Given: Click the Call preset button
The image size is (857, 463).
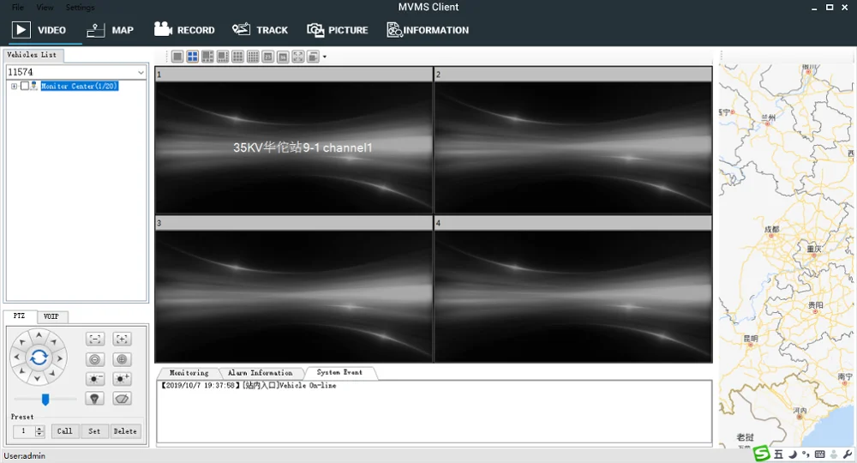Looking at the screenshot, I should click(64, 431).
